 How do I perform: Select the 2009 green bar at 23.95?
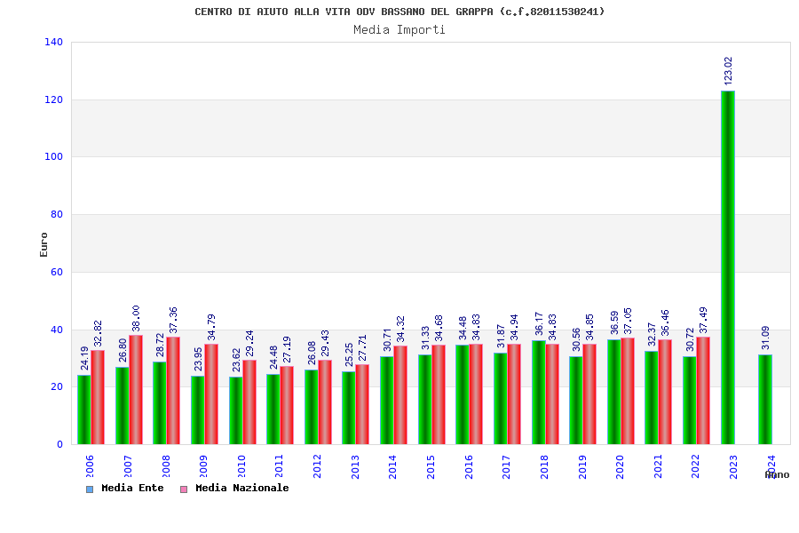pos(198,410)
